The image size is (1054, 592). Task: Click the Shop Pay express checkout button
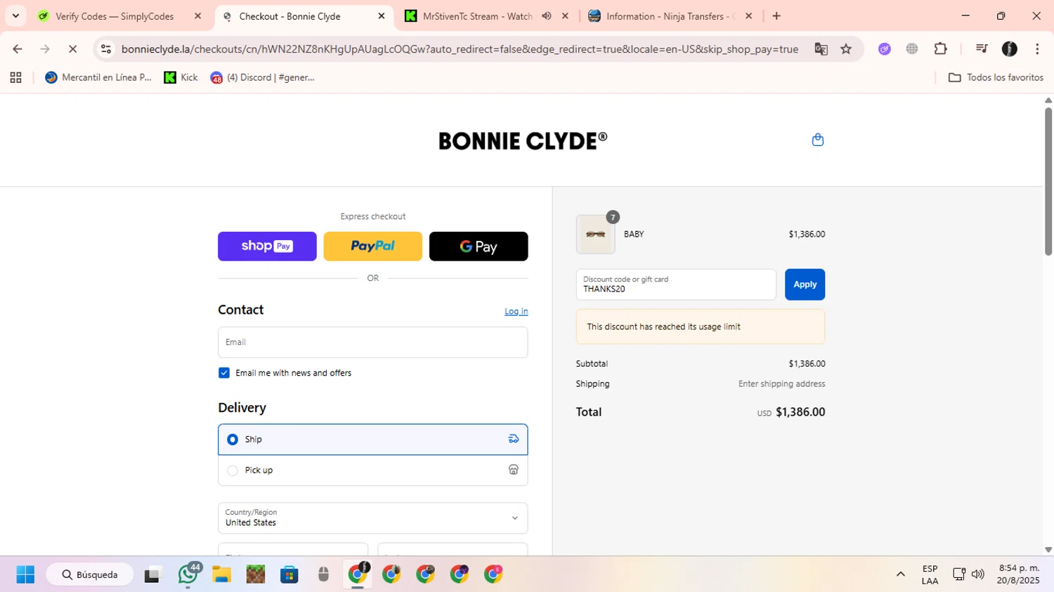[267, 246]
